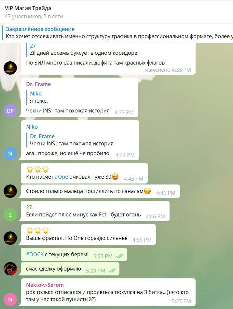The image size is (233, 309).
Task: Click candle avatar beside 'Стоило только мальца' message
Action: (x=10, y=191)
